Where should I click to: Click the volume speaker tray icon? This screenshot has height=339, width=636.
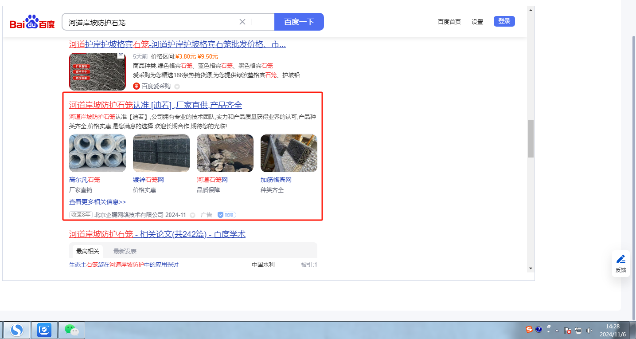tap(589, 330)
